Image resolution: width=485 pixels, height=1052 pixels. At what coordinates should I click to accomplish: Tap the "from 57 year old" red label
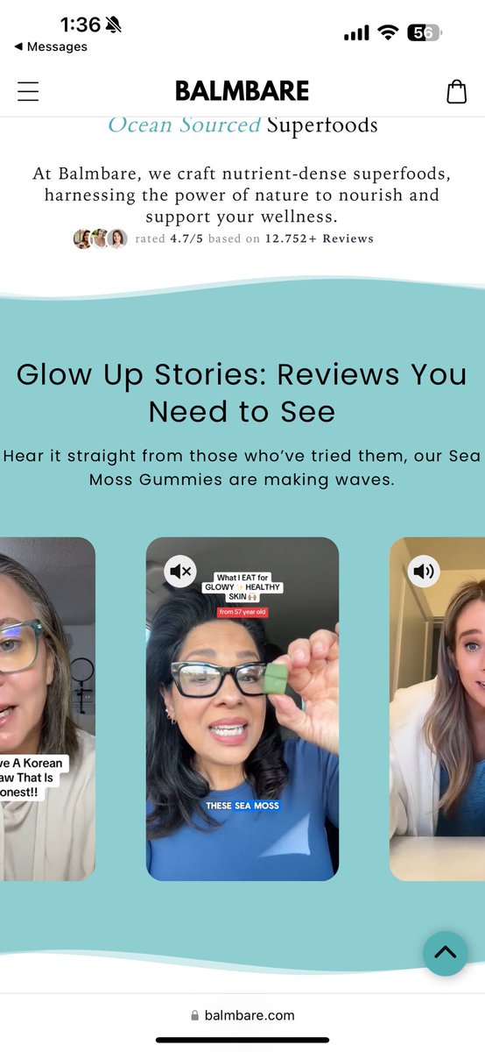242,612
